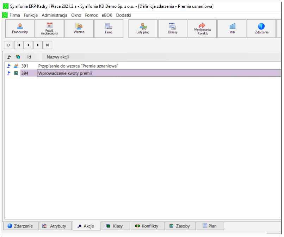Go to the first record
Image resolution: width=284 pixels, height=237 pixels.
tap(19, 45)
